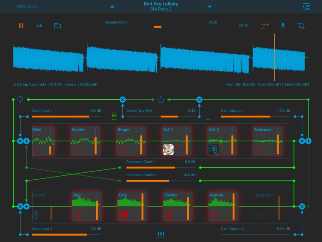The width and height of the screenshot is (322, 242).
Task: Click the Sid Chip Arps.m4a file info
Action: click(56, 85)
